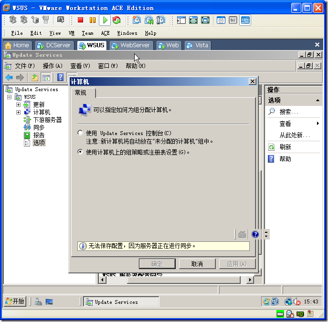Open the 查看(V) menu
This screenshot has width=328, height=322.
pyautogui.click(x=80, y=66)
